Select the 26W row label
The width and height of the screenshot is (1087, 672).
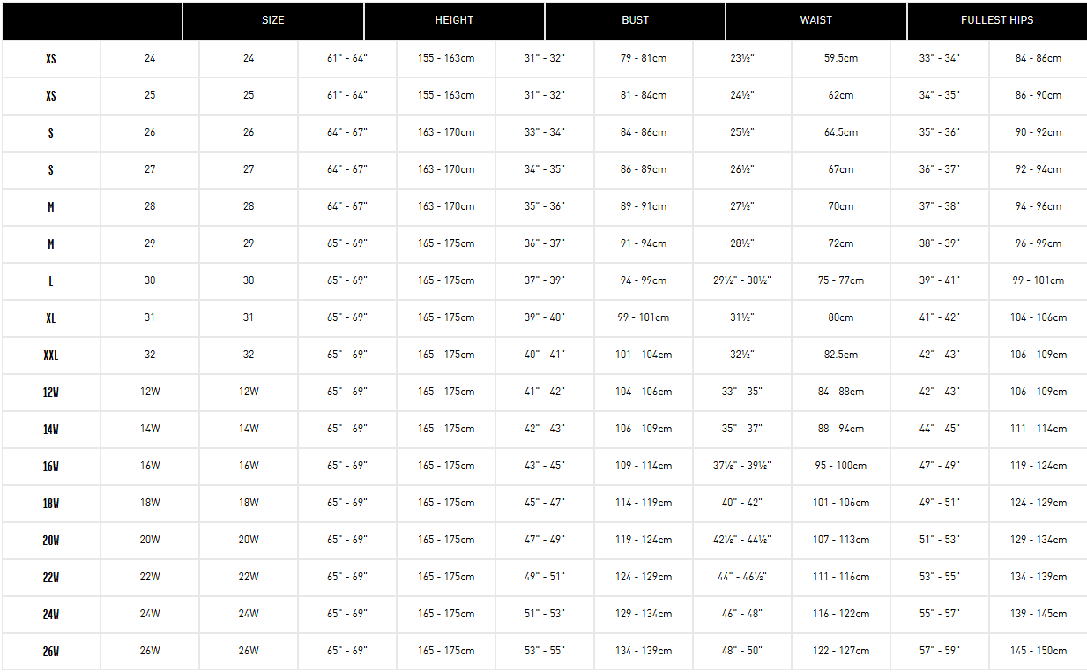51,652
